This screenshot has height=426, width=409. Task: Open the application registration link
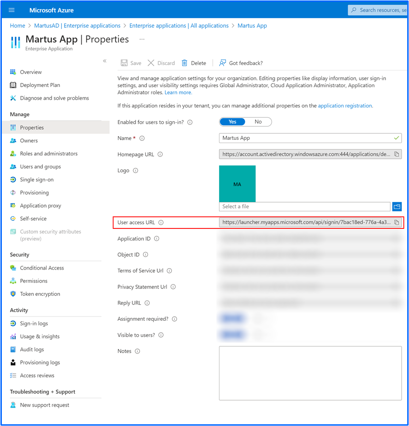pos(345,106)
